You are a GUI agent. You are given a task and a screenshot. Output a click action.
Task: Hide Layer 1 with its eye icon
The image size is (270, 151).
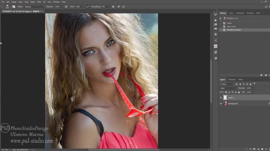(x=221, y=98)
